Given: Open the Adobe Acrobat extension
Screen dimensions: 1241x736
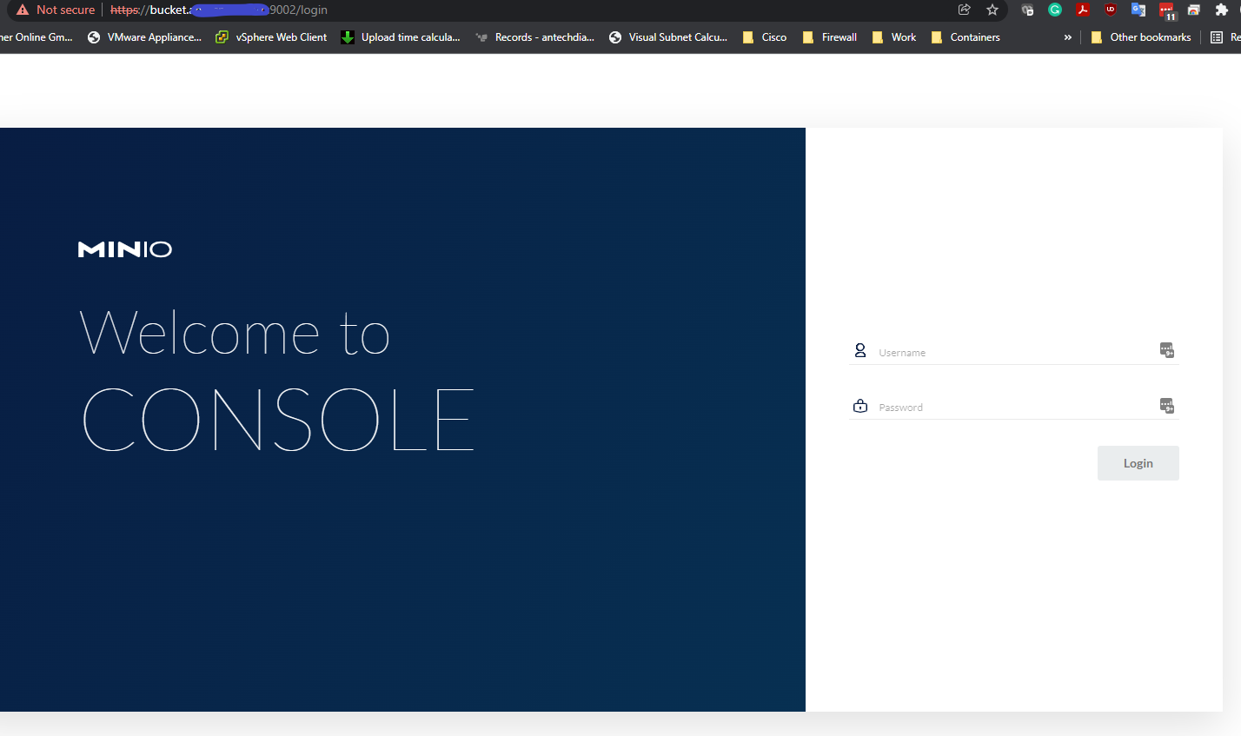Looking at the screenshot, I should point(1083,10).
